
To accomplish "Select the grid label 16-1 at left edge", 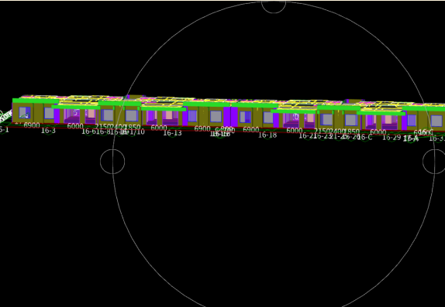I will tap(4, 130).
